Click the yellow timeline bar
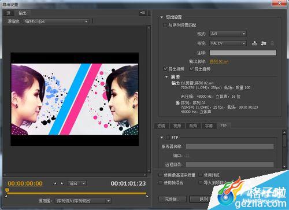 (x=77, y=193)
